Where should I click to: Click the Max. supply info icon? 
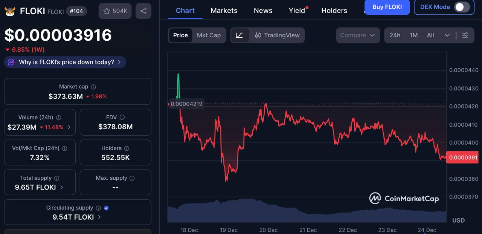point(132,178)
